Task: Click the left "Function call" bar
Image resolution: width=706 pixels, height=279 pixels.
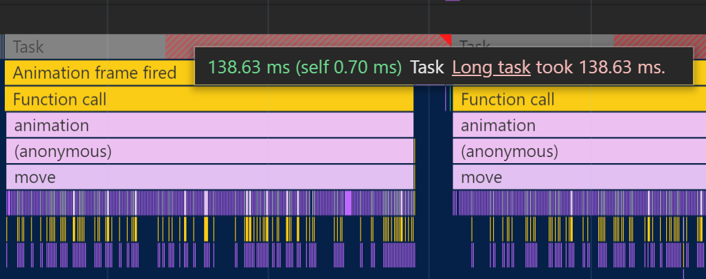Action: [x=209, y=99]
